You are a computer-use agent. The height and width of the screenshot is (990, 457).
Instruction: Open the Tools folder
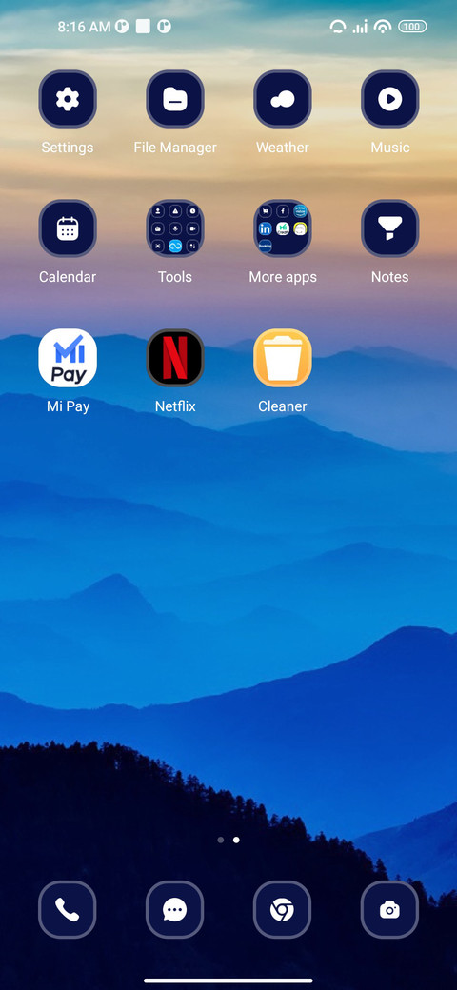click(x=175, y=228)
